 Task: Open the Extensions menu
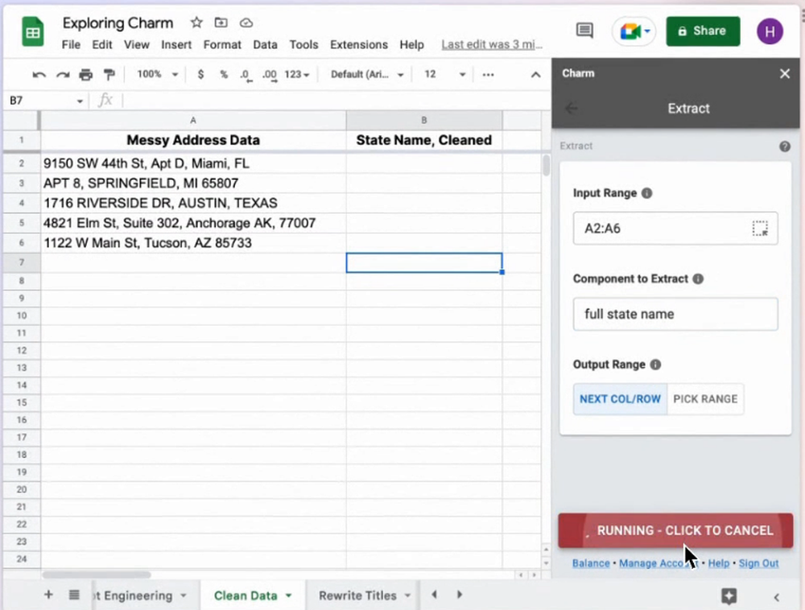359,45
